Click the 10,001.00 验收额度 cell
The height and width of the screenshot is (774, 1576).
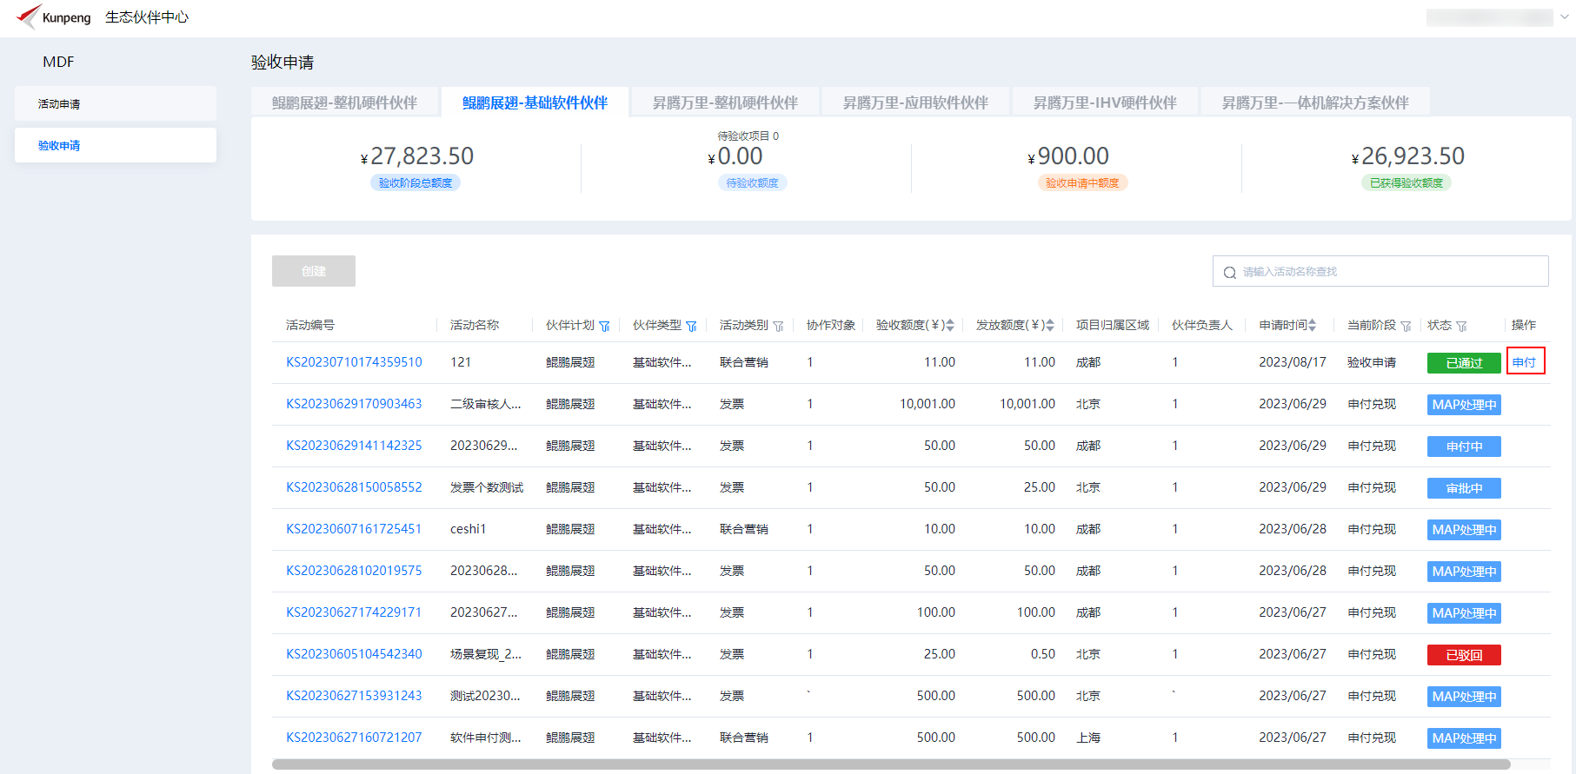point(928,404)
